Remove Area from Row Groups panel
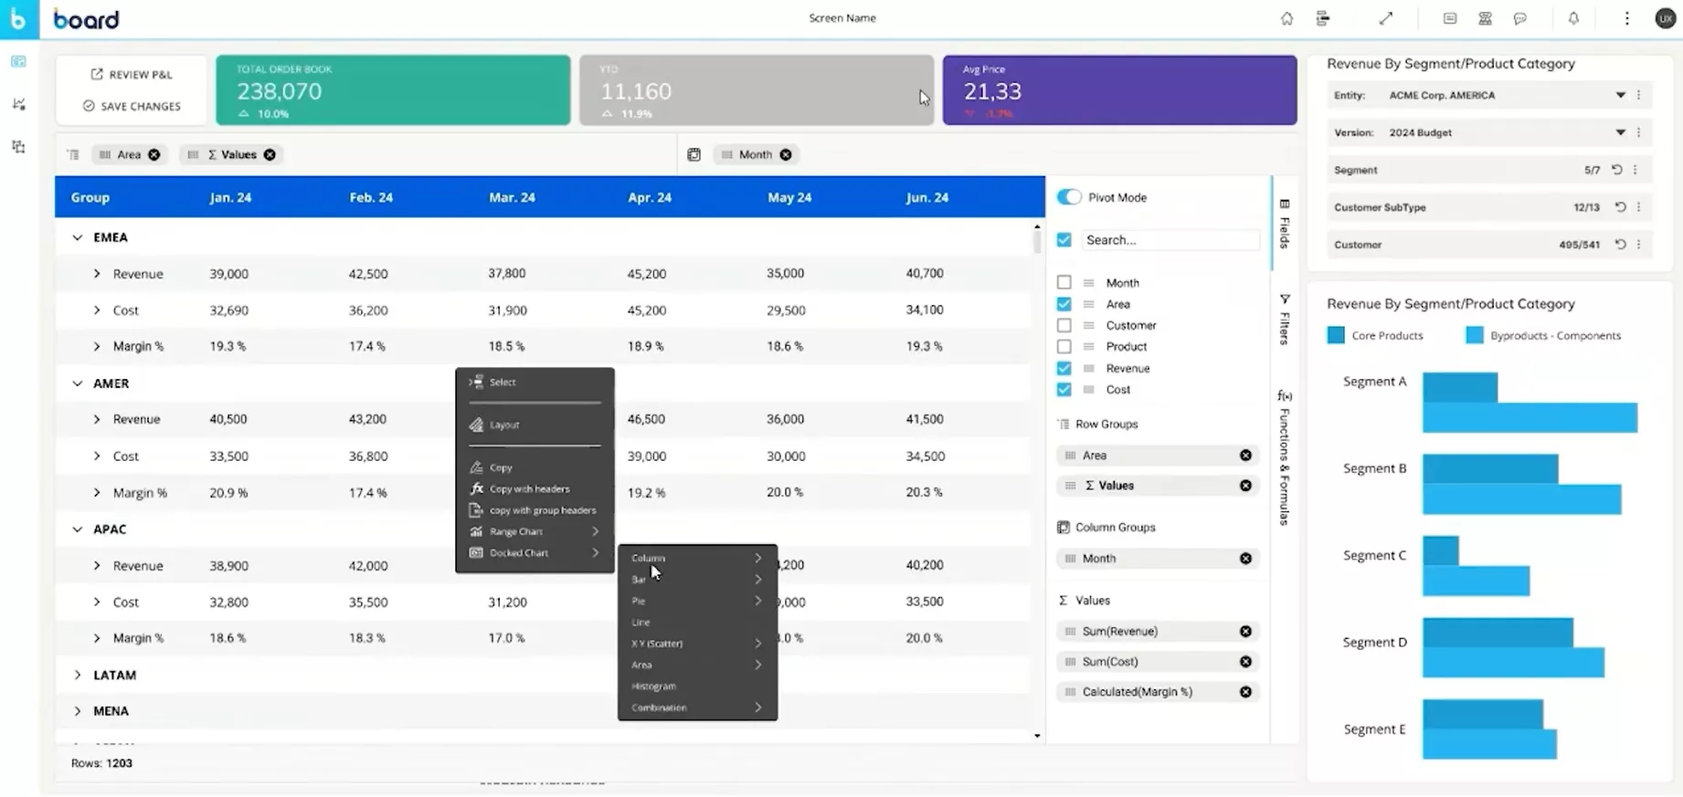The width and height of the screenshot is (1683, 797). pyautogui.click(x=1245, y=456)
